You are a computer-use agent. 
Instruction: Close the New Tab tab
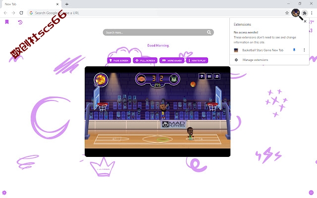(x=57, y=4)
